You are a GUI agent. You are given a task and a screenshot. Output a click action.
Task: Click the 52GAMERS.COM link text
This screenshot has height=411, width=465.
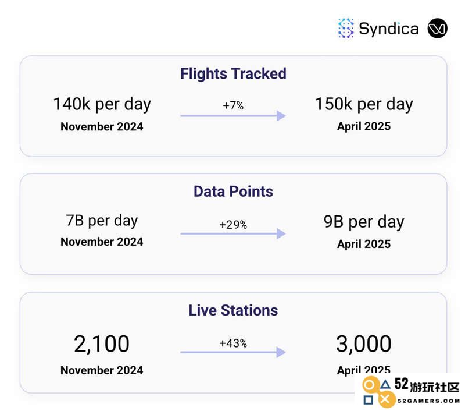[x=429, y=401]
